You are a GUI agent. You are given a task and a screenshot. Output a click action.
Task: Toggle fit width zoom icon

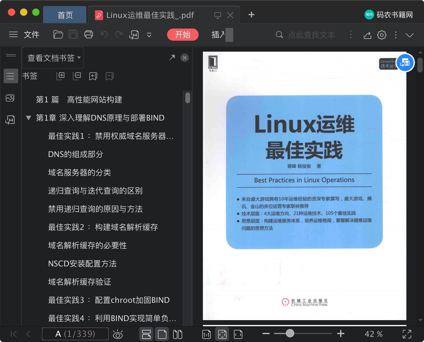click(238, 334)
